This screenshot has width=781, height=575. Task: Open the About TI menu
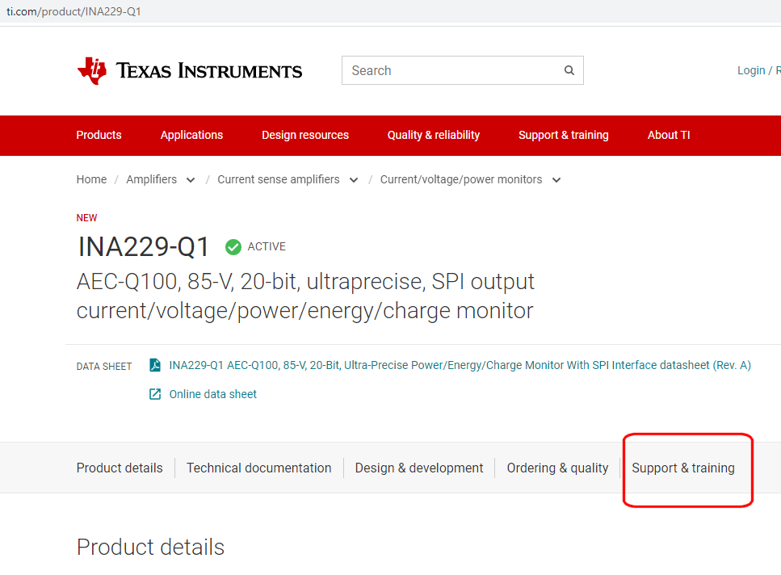(669, 135)
